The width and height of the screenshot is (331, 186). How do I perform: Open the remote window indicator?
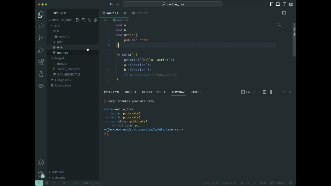pyautogui.click(x=39, y=183)
